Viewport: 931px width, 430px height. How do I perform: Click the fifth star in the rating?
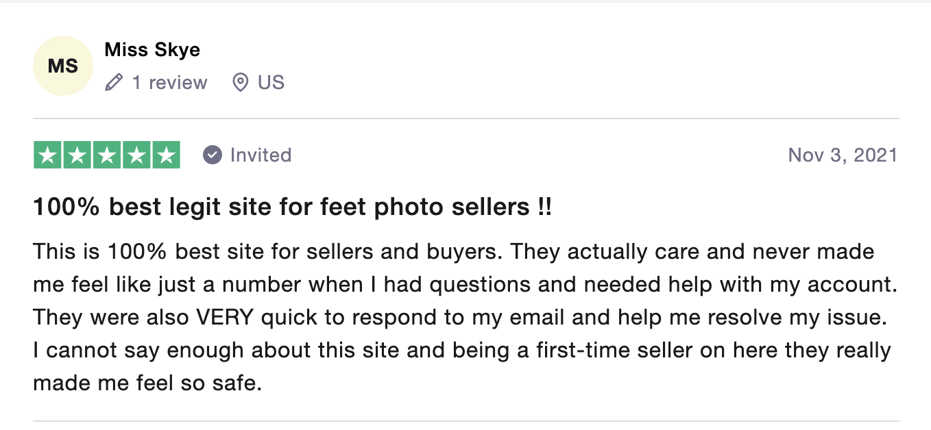167,155
